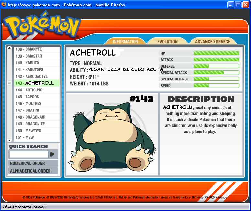
Task: Click the Pokémon logo
Action: pyautogui.click(x=41, y=25)
